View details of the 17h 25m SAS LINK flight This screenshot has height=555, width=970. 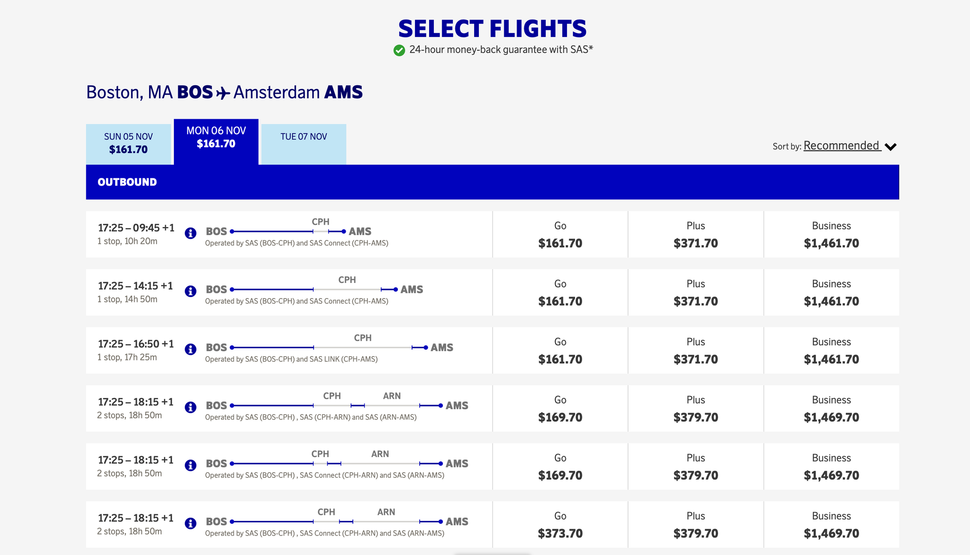191,350
